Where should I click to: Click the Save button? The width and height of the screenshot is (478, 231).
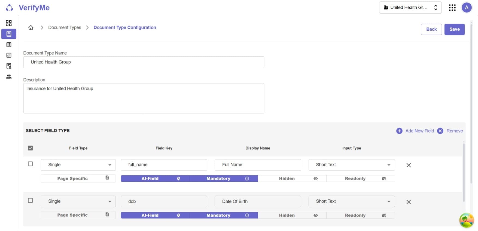454,29
